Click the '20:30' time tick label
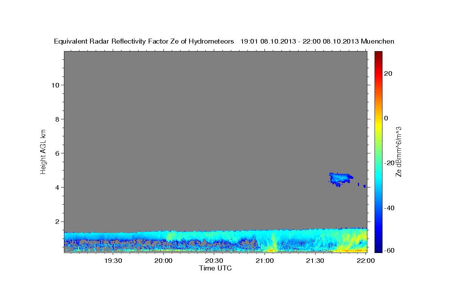The width and height of the screenshot is (454, 303). click(214, 261)
